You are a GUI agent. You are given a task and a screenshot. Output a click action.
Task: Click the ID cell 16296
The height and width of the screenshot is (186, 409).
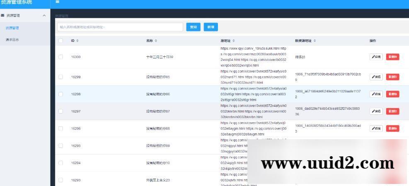[76, 128]
